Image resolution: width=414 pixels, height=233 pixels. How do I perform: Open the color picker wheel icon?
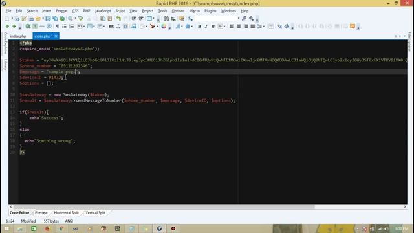tap(164, 27)
